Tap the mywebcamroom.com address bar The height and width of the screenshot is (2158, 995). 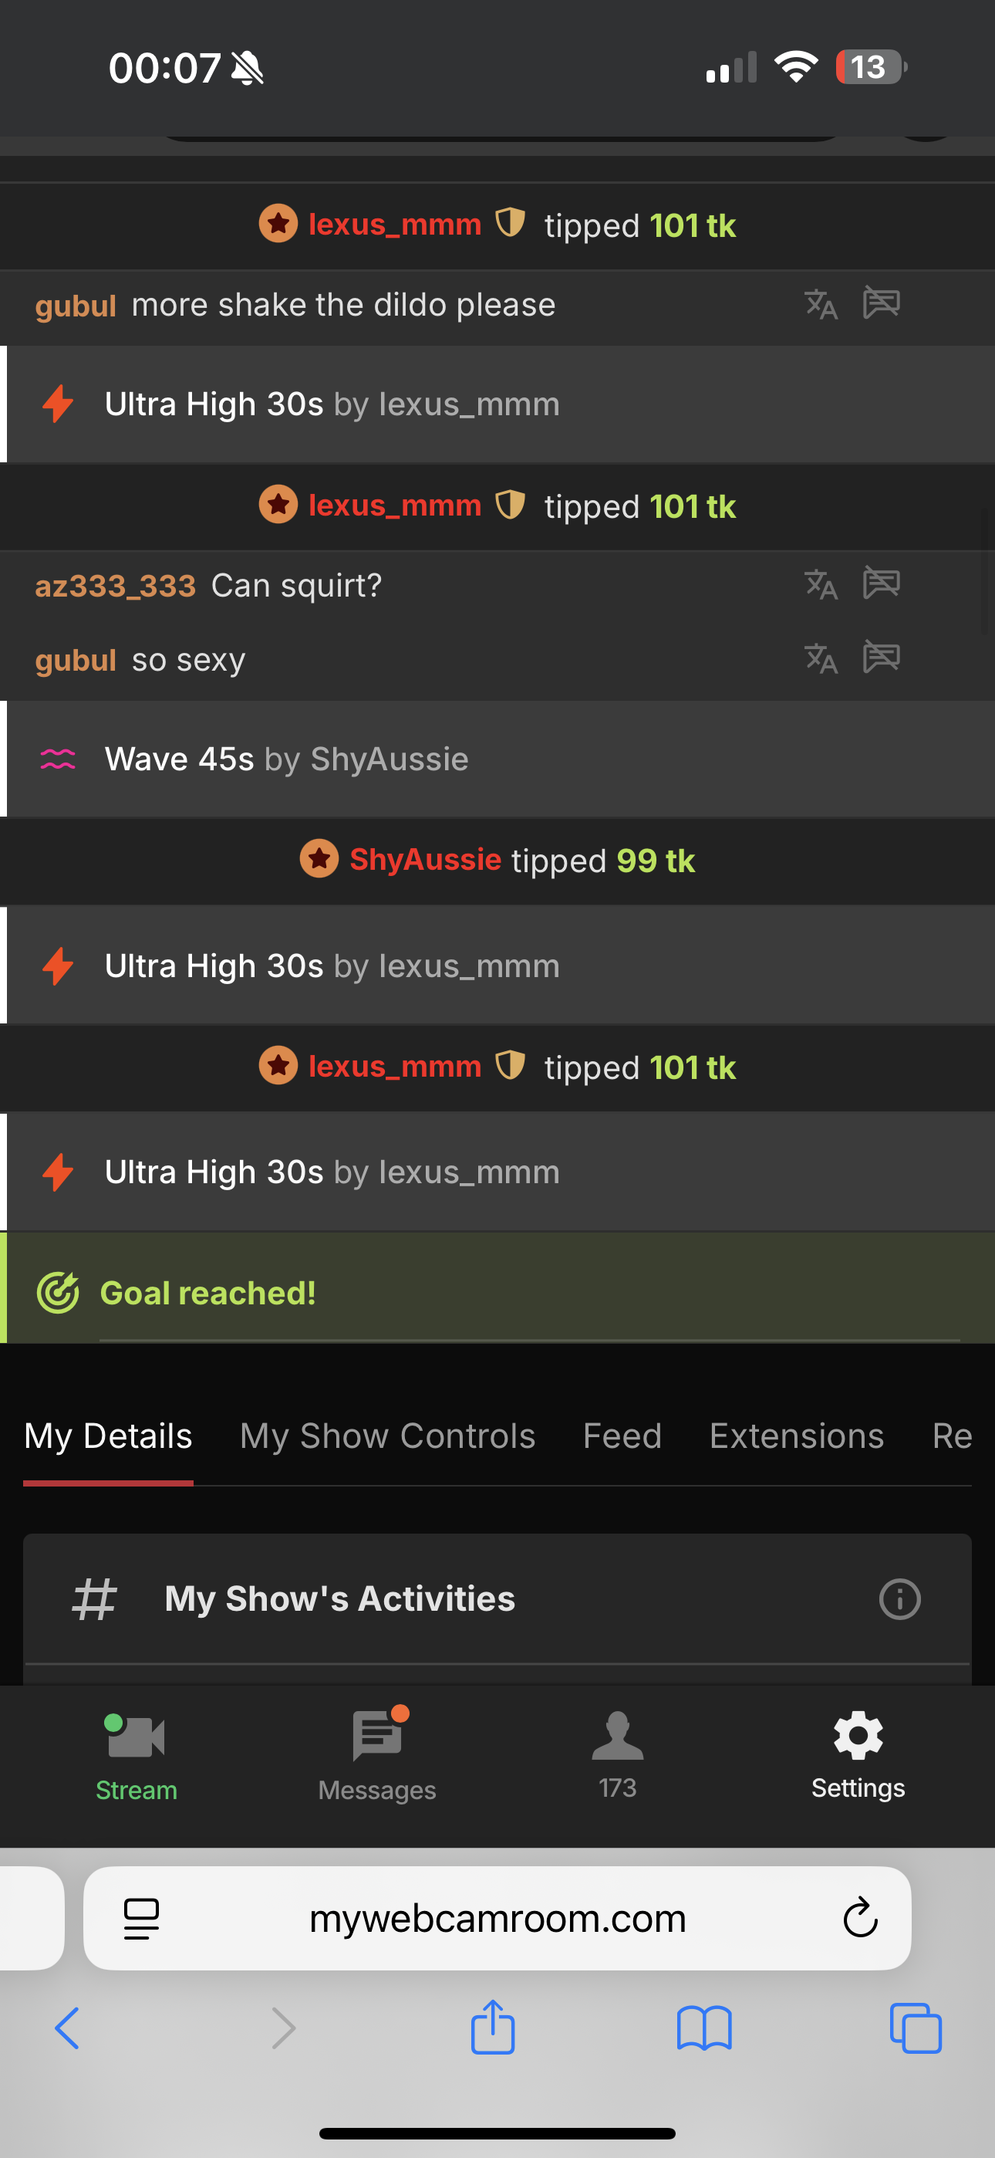click(x=497, y=1917)
